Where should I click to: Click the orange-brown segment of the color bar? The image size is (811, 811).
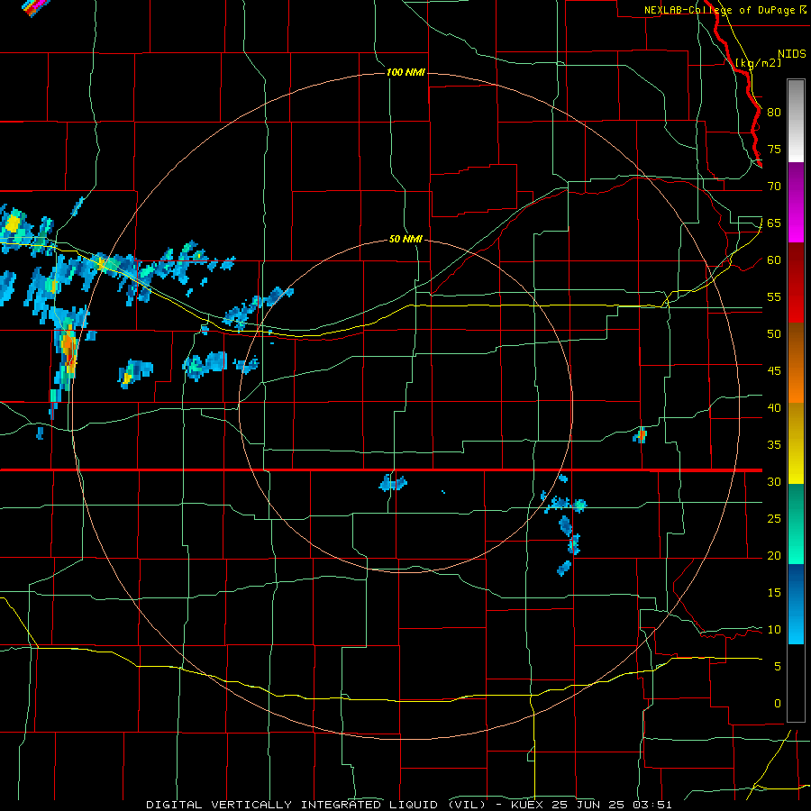point(796,363)
